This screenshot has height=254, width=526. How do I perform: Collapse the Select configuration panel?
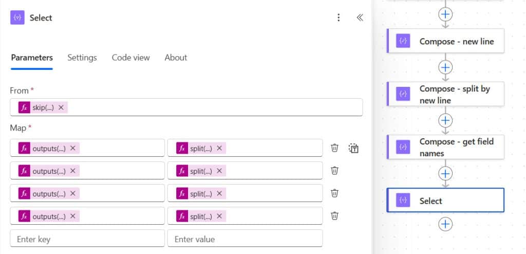[360, 17]
